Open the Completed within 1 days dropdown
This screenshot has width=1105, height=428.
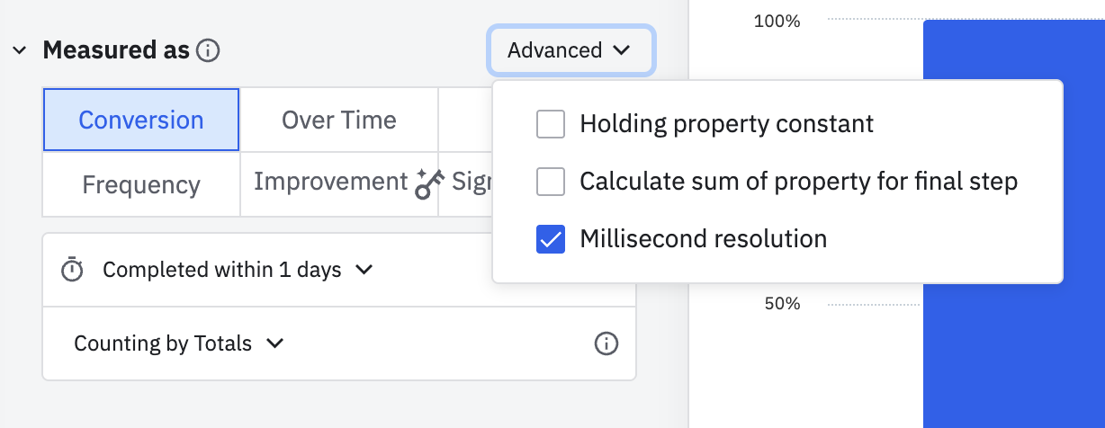tap(238, 270)
